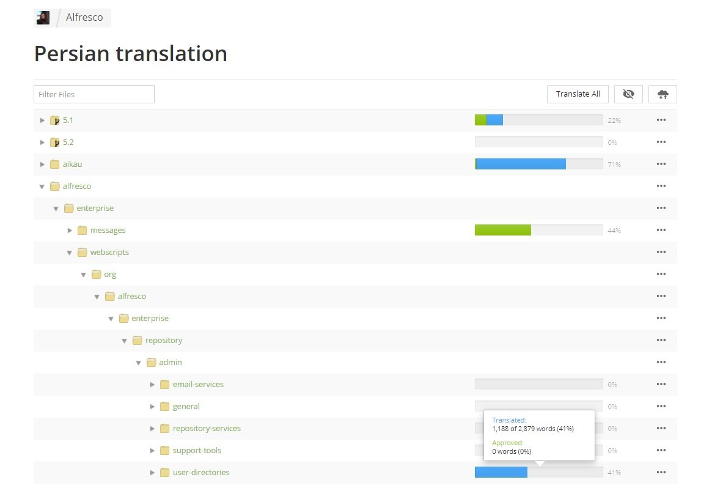This screenshot has height=488, width=701.
Task: Expand the 5.2 branch folder
Action: [x=42, y=142]
